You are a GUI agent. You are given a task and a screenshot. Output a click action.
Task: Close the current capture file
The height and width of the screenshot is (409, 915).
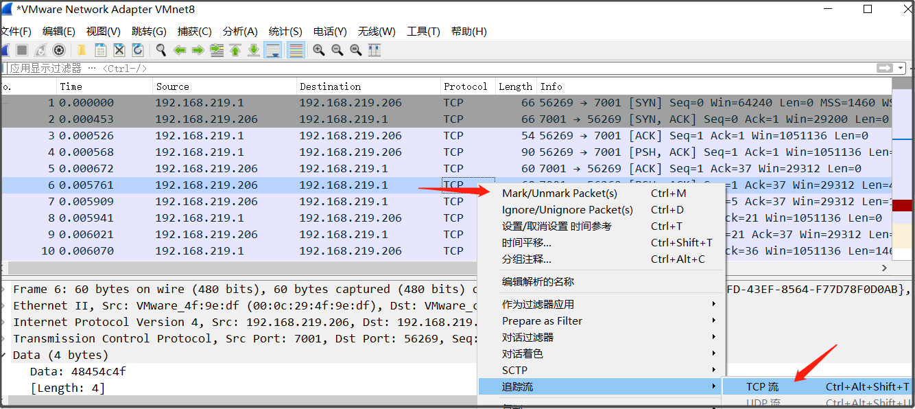tap(119, 50)
